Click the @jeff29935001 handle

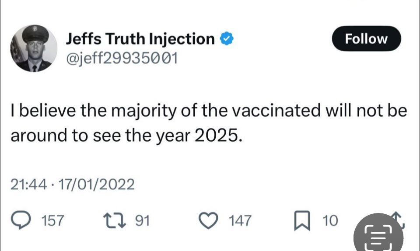click(122, 58)
